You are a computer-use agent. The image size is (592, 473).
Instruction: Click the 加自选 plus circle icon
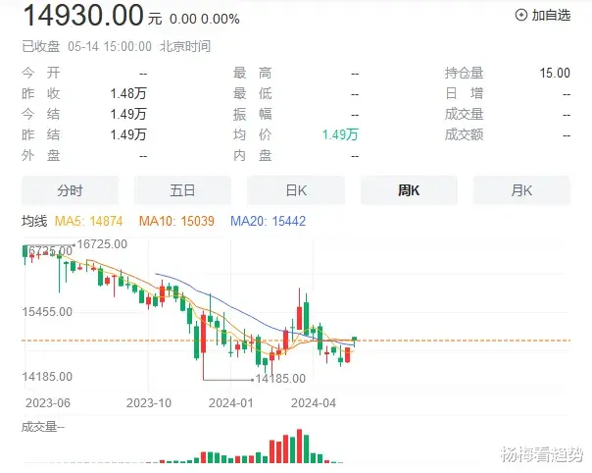(521, 15)
